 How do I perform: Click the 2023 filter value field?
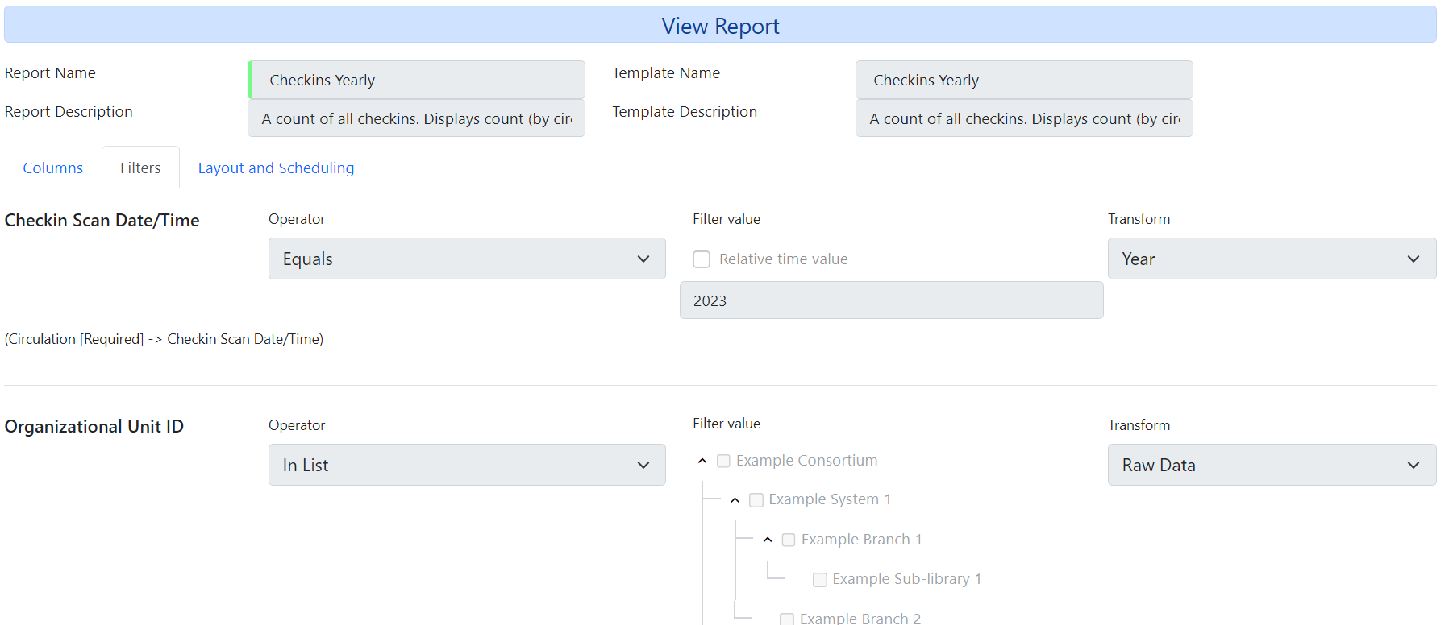891,300
